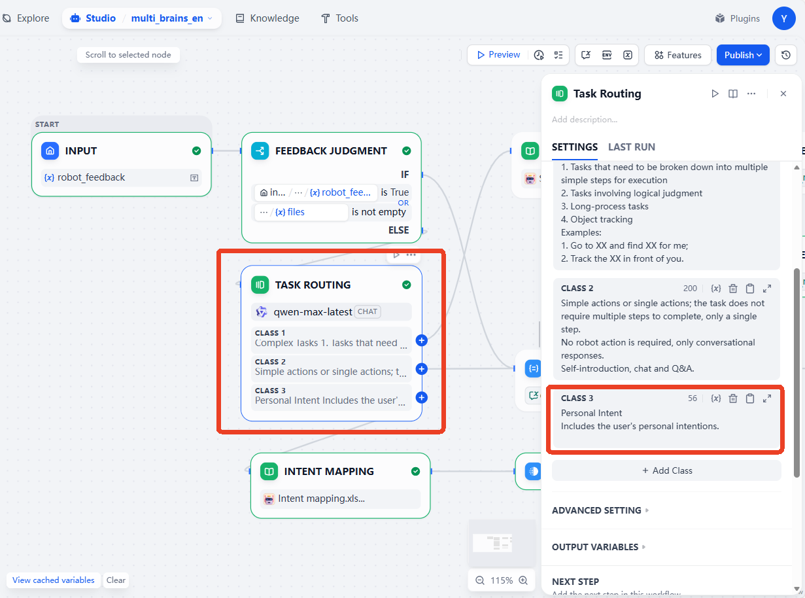Viewport: 805px width, 598px height.
Task: Click the canvas minimap thumbnail
Action: pyautogui.click(x=502, y=542)
